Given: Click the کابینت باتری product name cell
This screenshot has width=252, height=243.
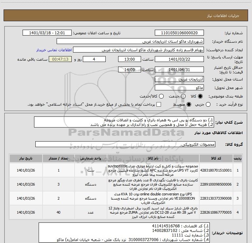Looking at the screenshot, I should pos(153,184).
